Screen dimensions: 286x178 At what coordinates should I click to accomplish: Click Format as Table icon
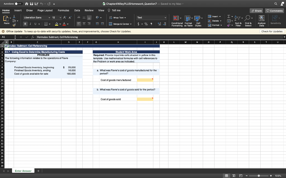187,18
